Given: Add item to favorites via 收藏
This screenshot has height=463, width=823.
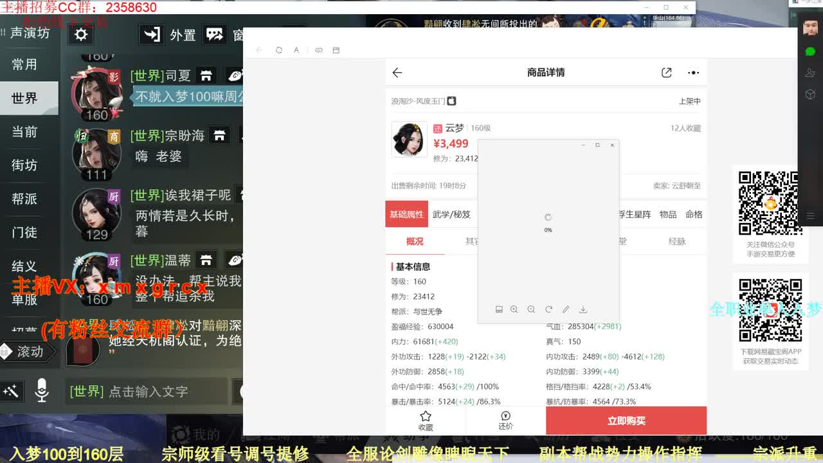Looking at the screenshot, I should pyautogui.click(x=426, y=421).
